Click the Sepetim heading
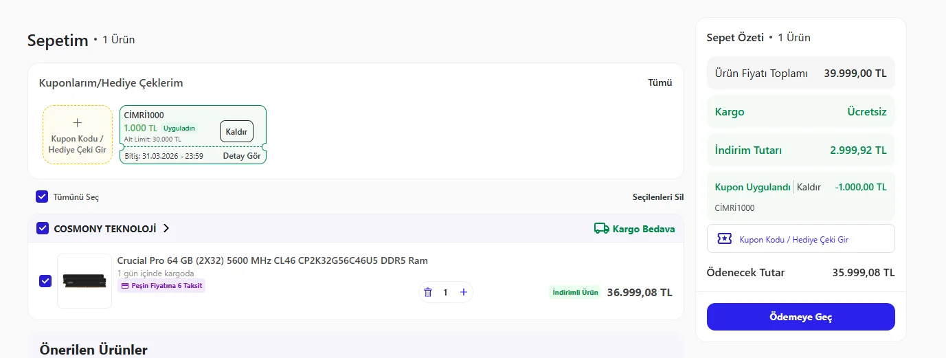 [x=58, y=40]
